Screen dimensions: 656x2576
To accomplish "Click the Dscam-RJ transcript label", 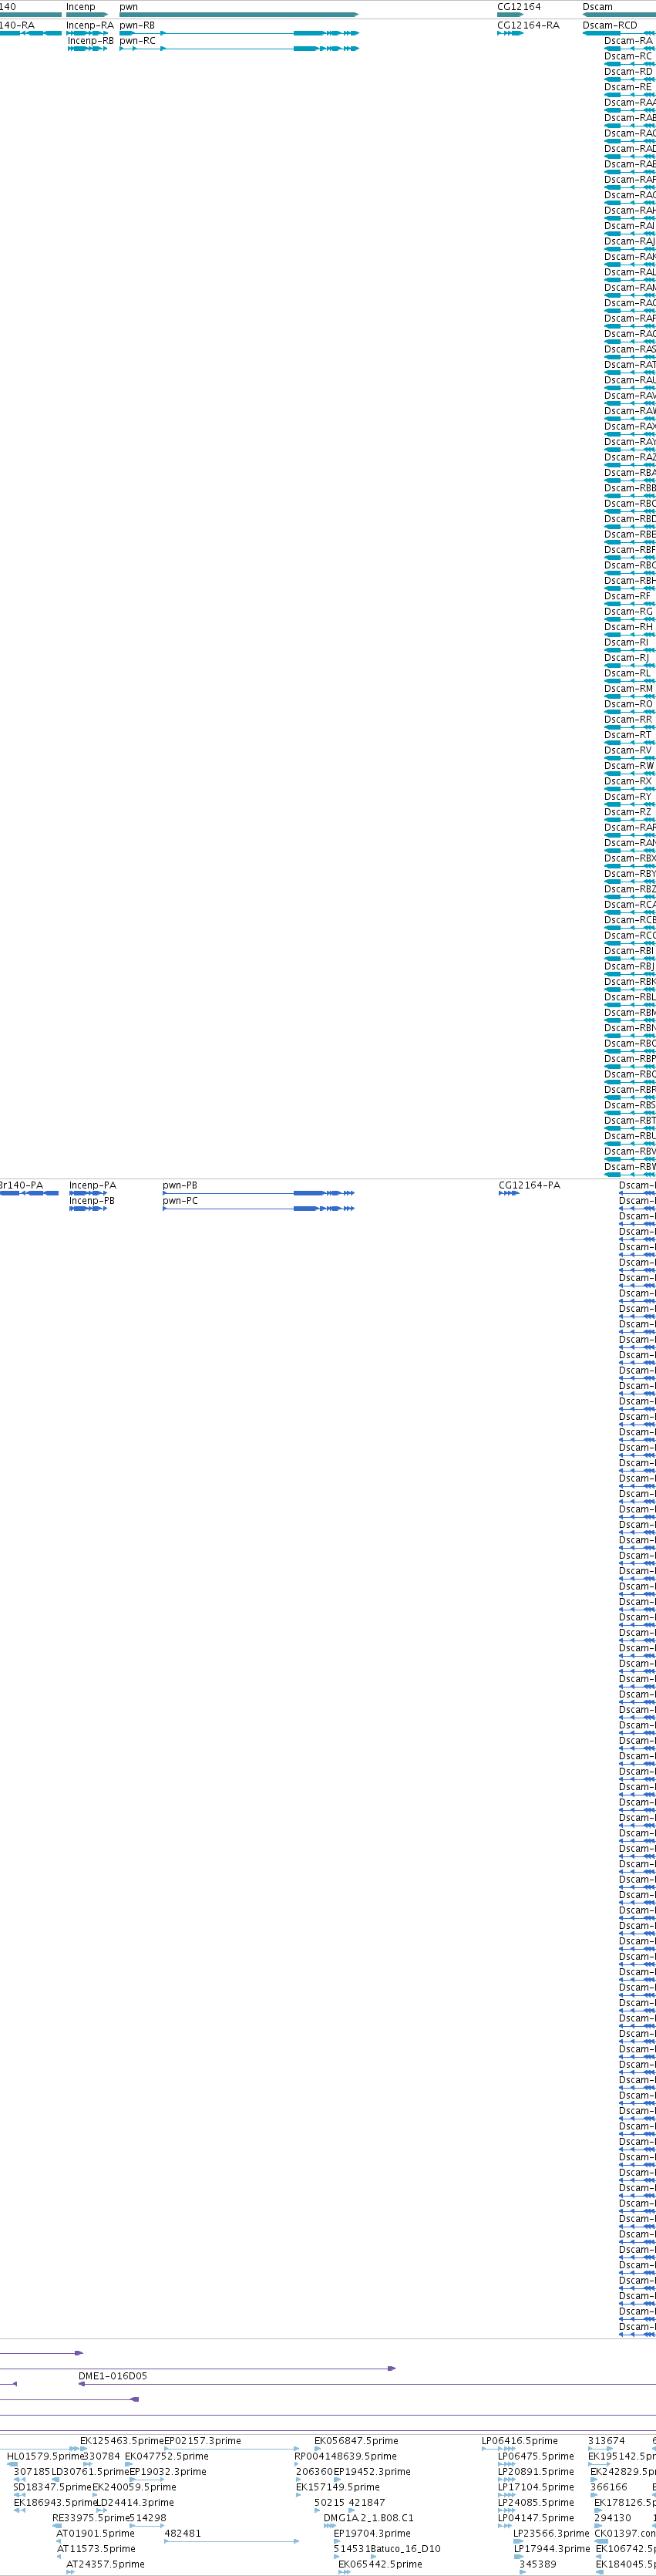I will point(627,658).
